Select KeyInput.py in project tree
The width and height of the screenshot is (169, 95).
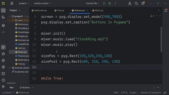pyautogui.click(x=22, y=40)
